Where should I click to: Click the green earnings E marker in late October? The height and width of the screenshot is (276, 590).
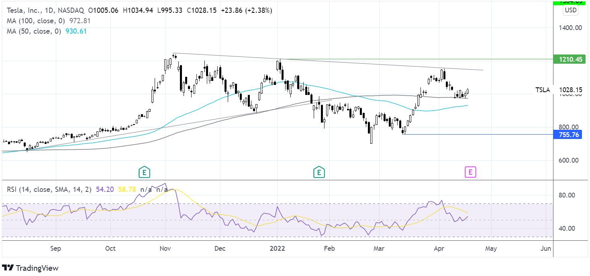pos(144,172)
